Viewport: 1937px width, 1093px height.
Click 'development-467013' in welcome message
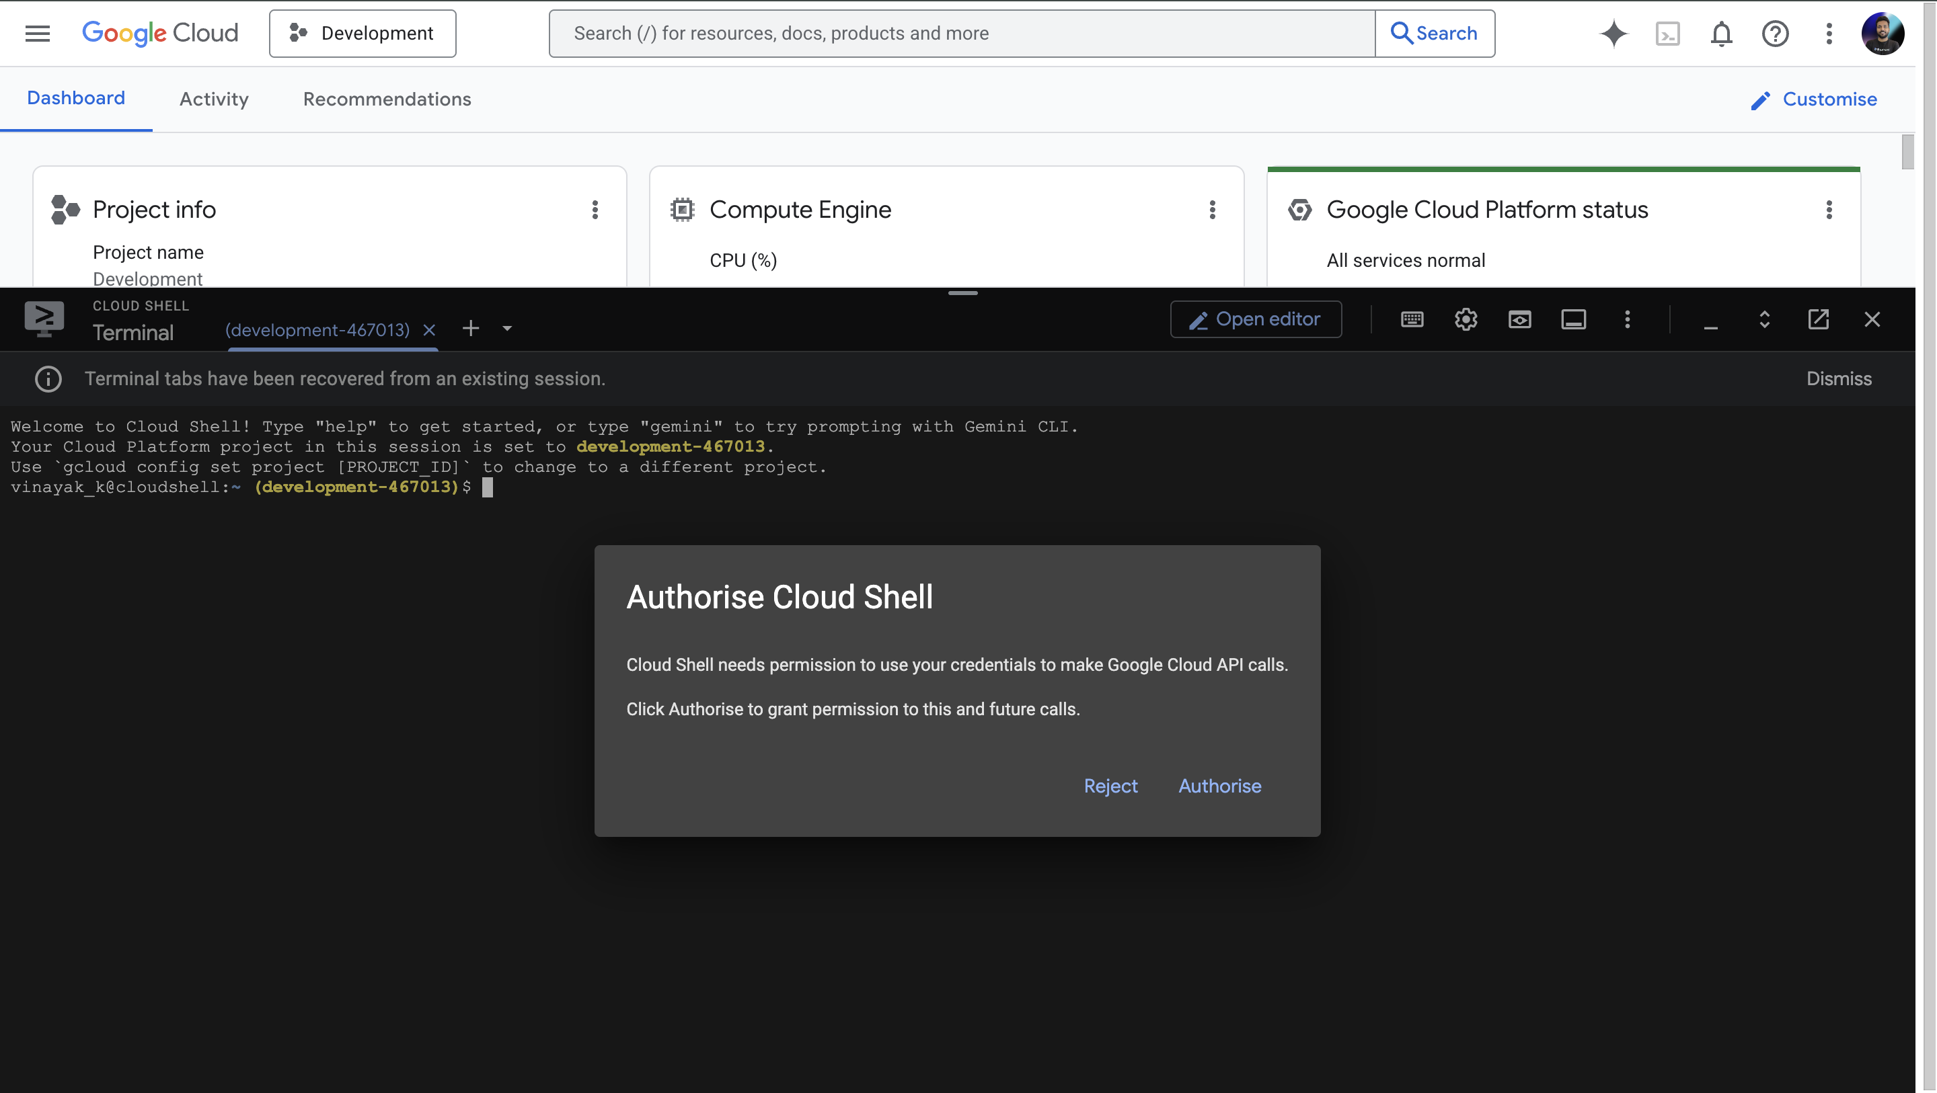tap(670, 446)
